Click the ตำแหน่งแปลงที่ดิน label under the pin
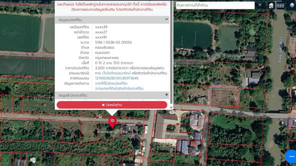296x166 pixels. tap(112, 132)
